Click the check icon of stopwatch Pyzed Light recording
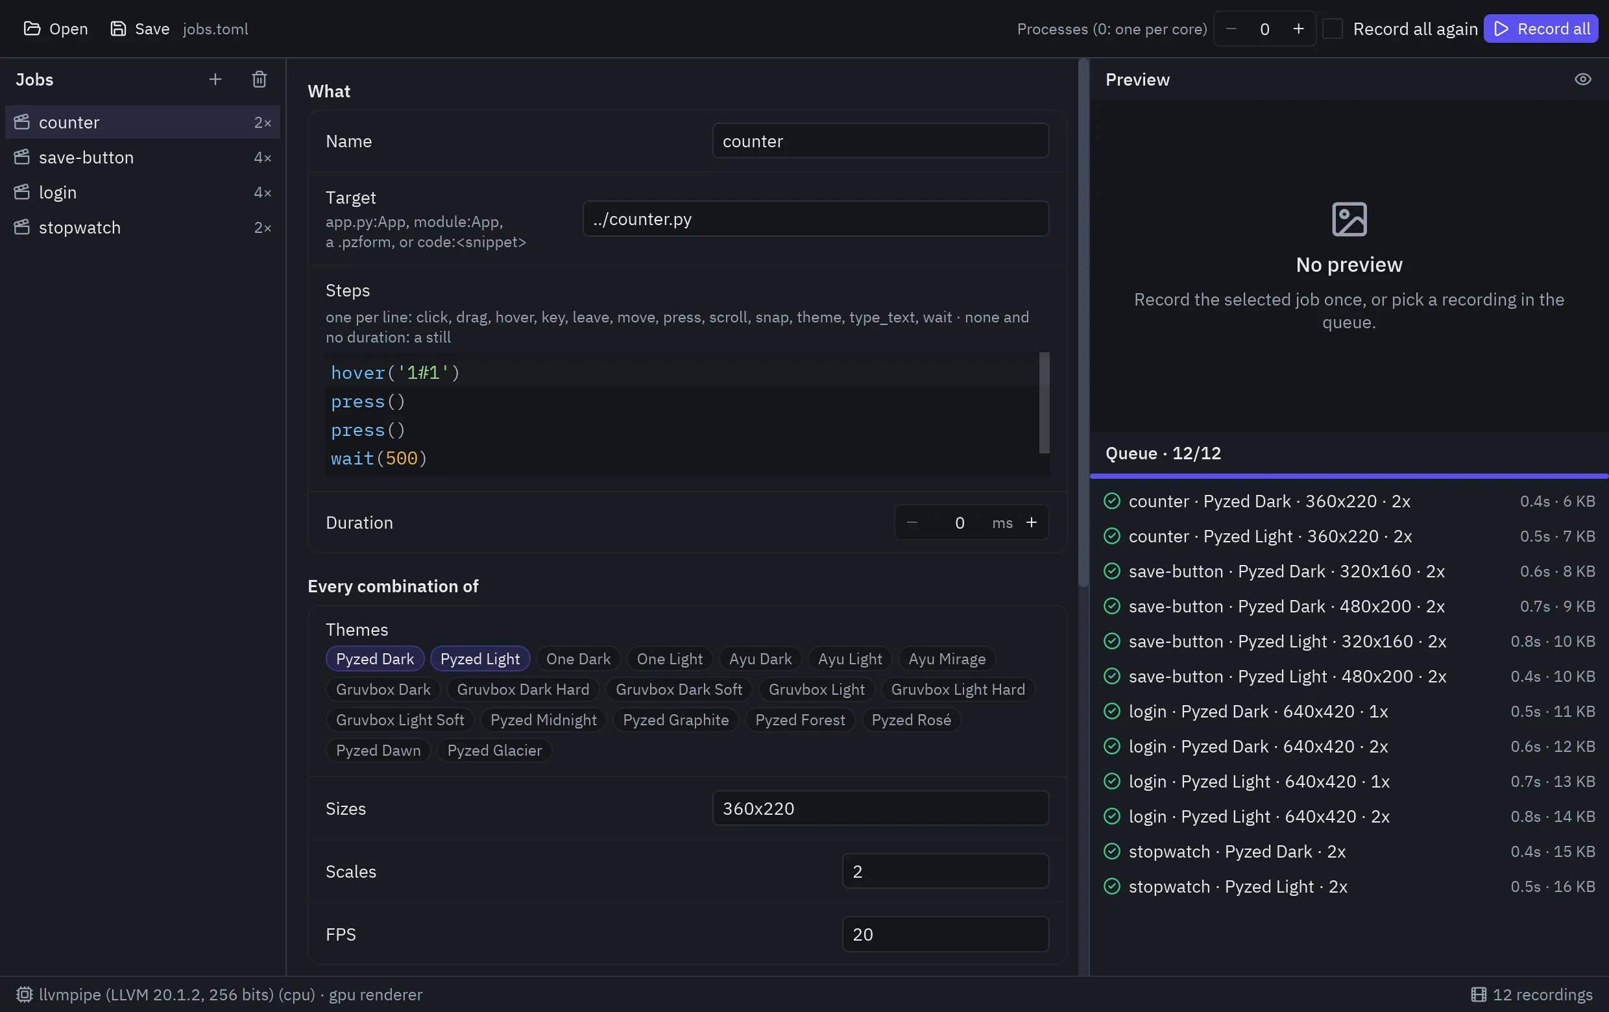Viewport: 1609px width, 1012px height. coord(1112,886)
